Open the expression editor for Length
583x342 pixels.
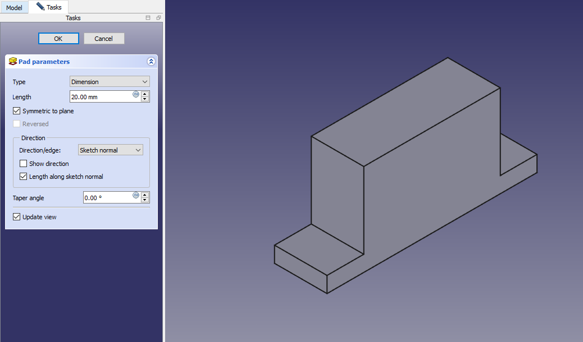[136, 94]
